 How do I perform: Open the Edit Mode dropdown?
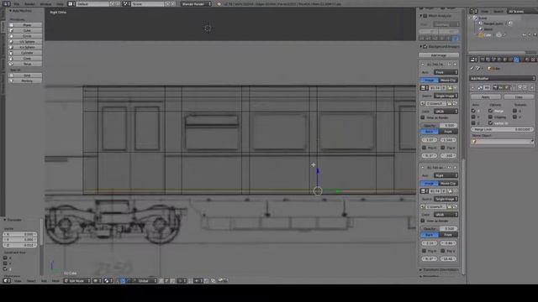point(77,281)
